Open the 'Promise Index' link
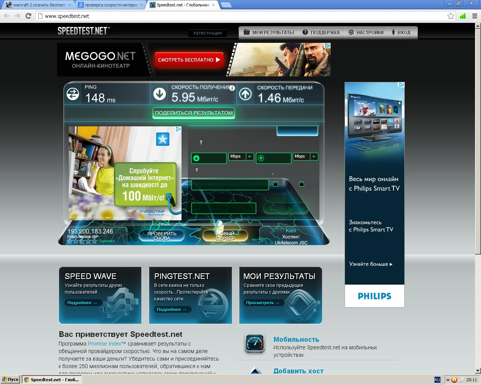The height and width of the screenshot is (385, 481). [107, 344]
